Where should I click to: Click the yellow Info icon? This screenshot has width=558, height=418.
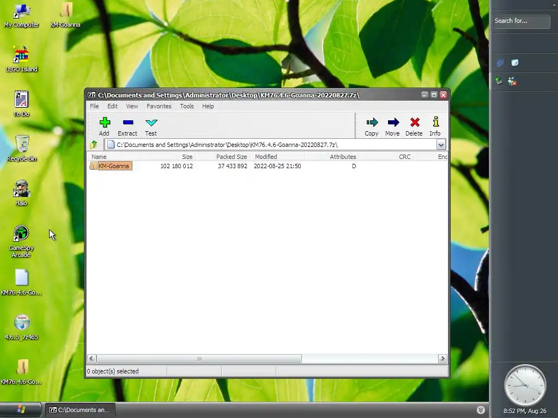pyautogui.click(x=435, y=122)
